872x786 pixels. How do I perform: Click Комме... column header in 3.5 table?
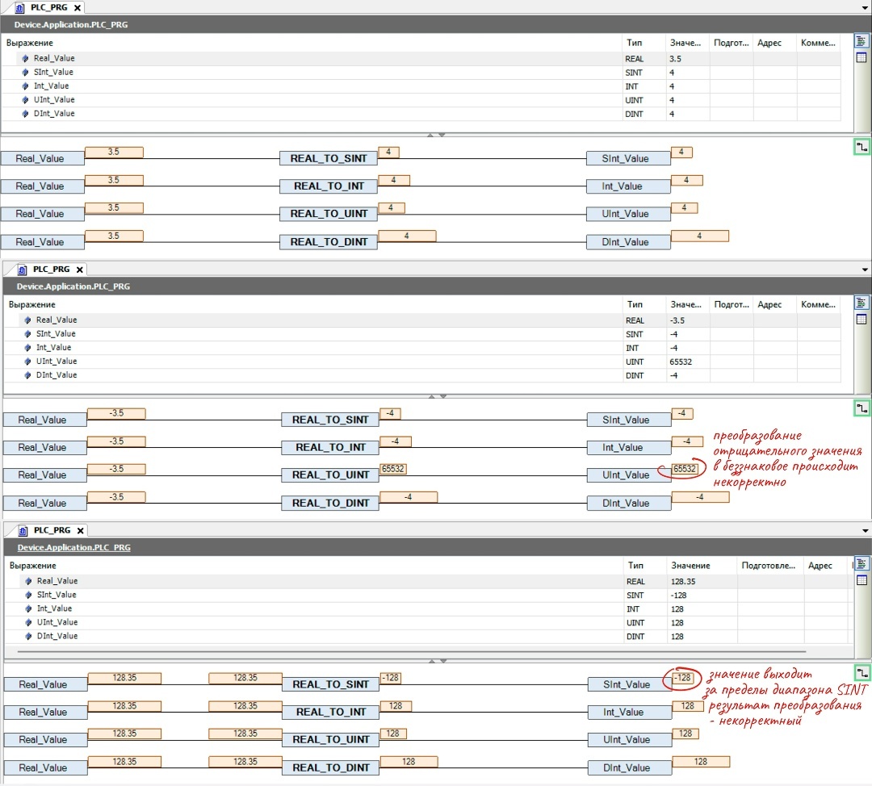click(x=818, y=43)
